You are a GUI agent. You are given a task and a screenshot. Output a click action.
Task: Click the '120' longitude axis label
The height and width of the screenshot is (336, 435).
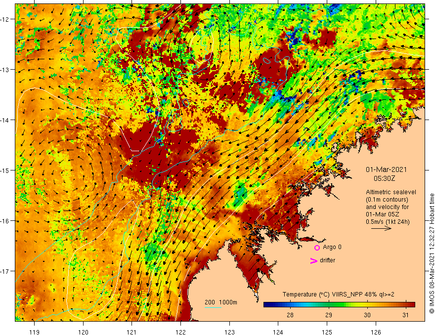(x=83, y=332)
